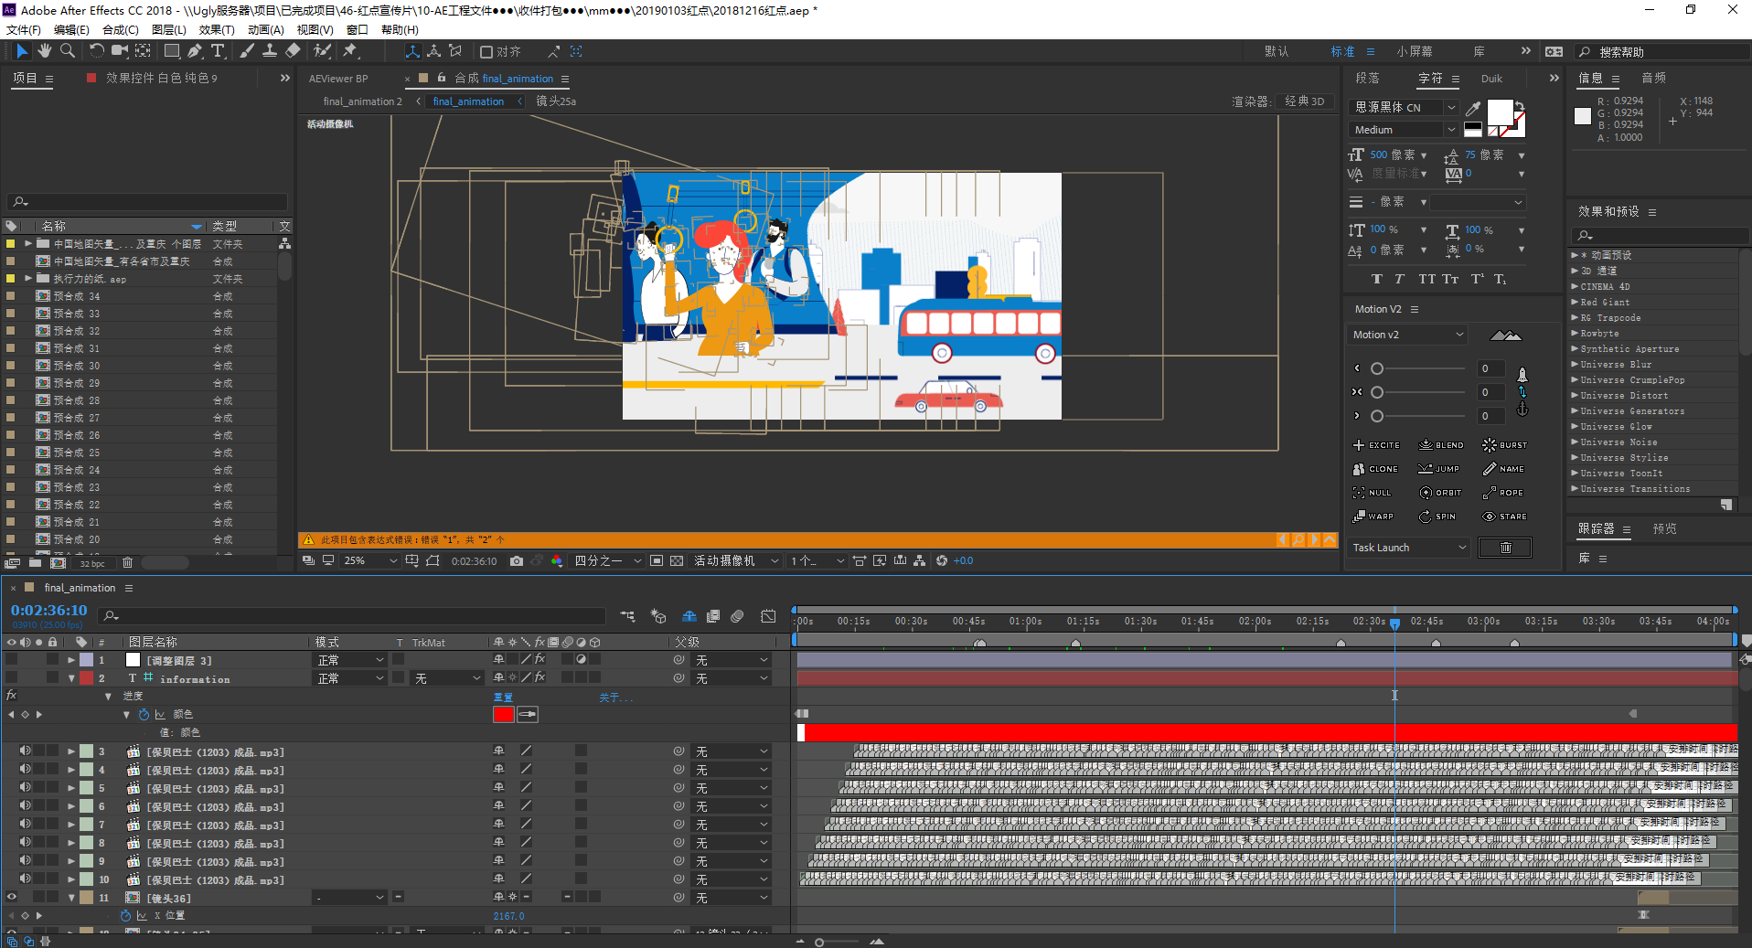Screen dimensions: 1752x948
Task: Select the Eraser tool
Action: [x=293, y=51]
